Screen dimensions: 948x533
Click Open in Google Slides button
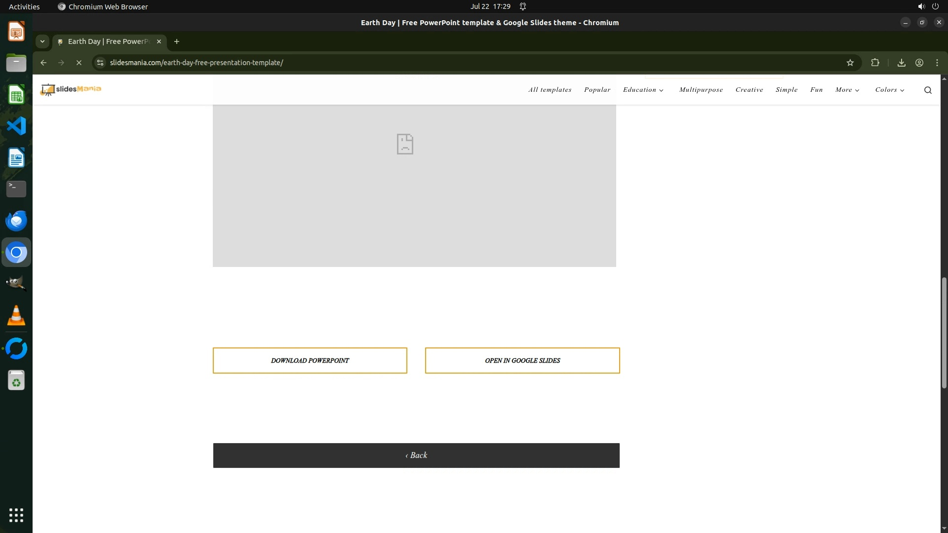[522, 361]
